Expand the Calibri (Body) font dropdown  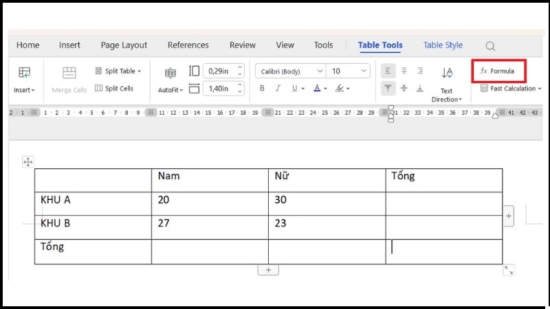(320, 71)
